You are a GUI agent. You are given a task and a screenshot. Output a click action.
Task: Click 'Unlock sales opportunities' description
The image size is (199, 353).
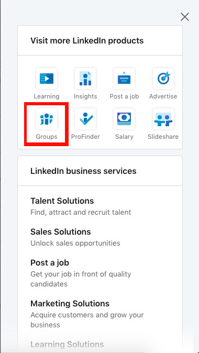[75, 243]
